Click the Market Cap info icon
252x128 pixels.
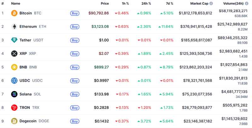pos(211,3)
